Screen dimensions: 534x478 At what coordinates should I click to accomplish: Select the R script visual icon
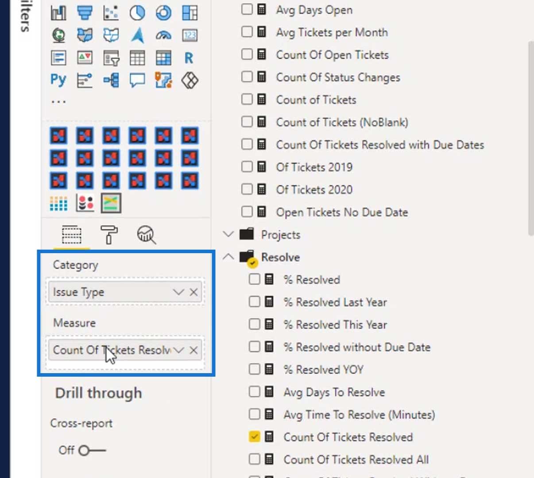tap(189, 58)
